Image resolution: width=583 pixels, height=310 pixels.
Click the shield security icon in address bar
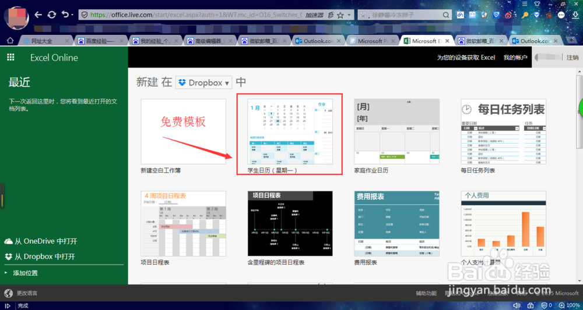click(x=85, y=15)
